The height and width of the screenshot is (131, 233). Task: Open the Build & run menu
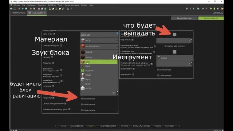(52, 5)
